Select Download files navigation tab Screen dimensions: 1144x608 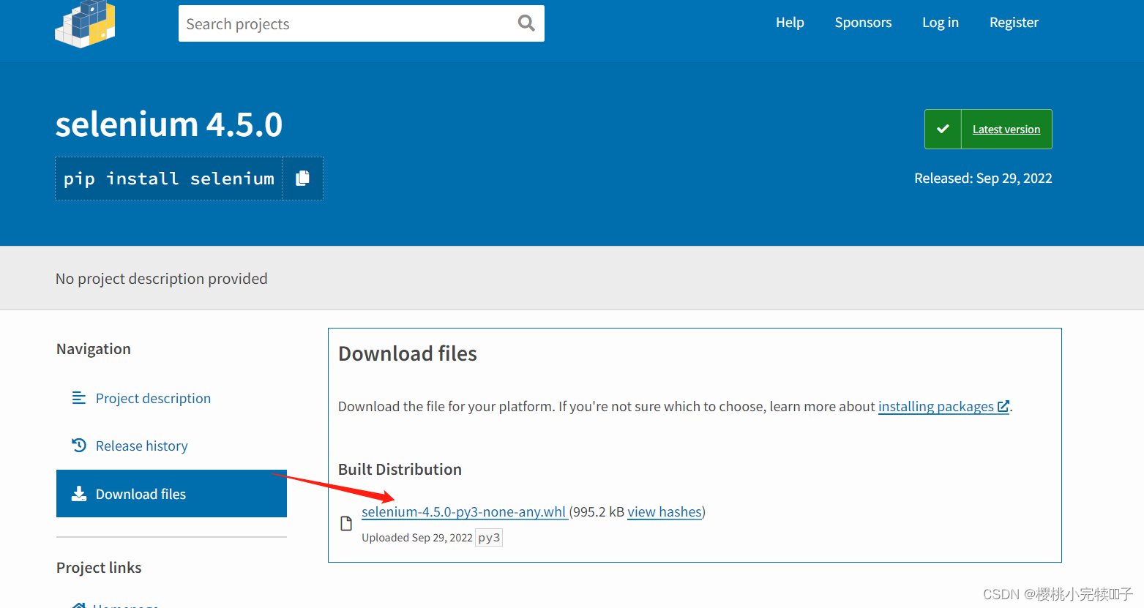(x=171, y=494)
